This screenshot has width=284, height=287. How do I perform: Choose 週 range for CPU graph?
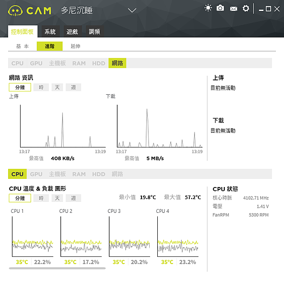(73, 198)
